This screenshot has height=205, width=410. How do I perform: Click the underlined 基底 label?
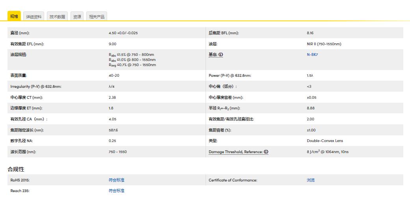point(213,55)
